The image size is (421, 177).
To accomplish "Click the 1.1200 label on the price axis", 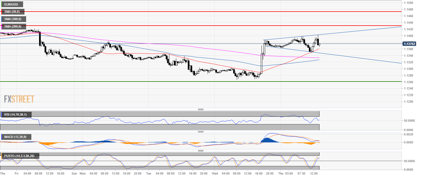I will (409, 102).
